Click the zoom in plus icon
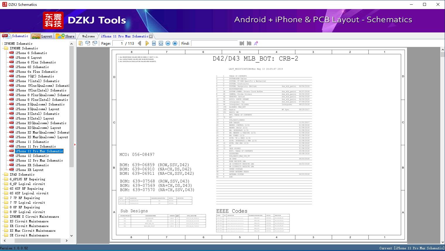The image size is (445, 251). click(x=175, y=43)
